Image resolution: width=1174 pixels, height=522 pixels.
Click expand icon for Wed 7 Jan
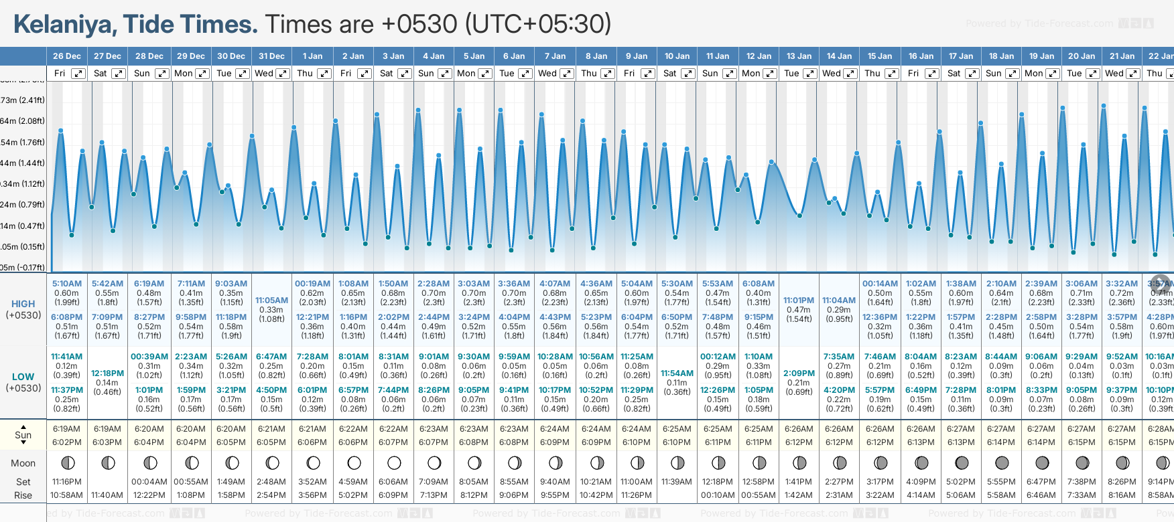tap(567, 74)
